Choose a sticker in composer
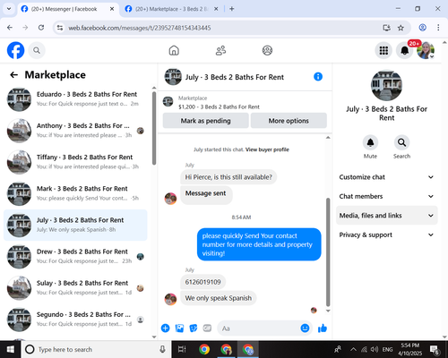 [x=194, y=328]
